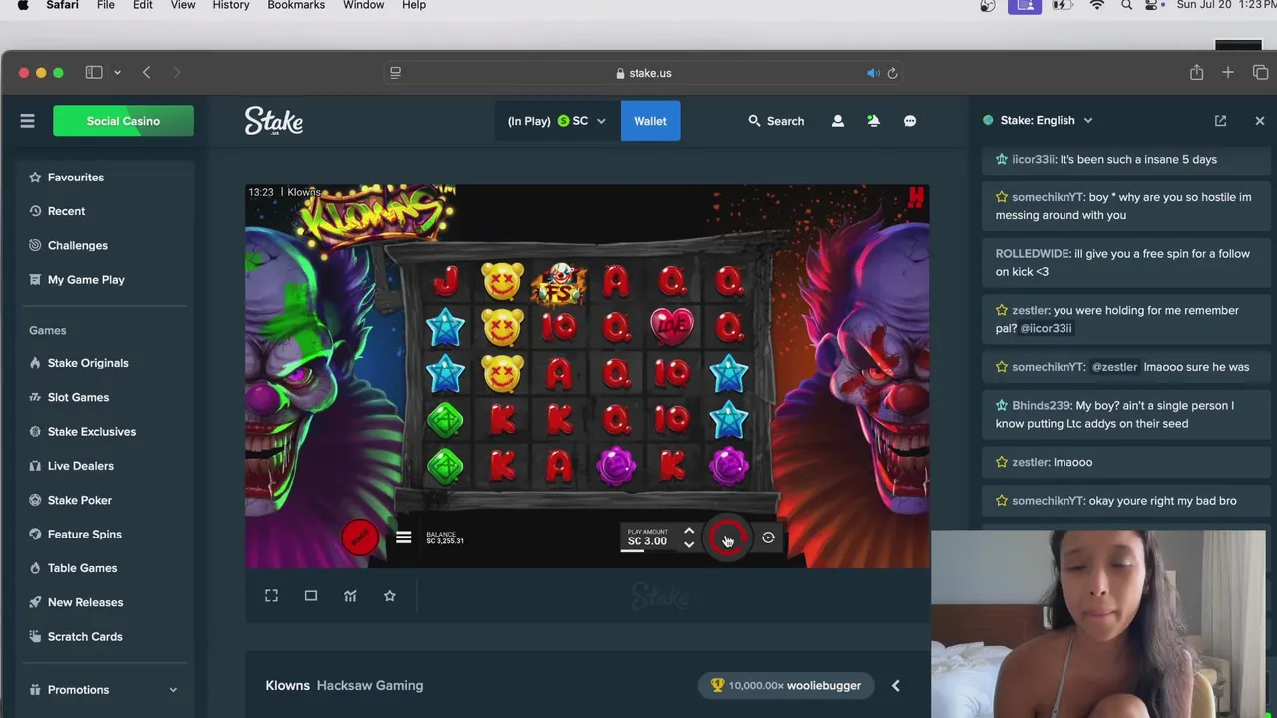Click username somechiknYT in first message
This screenshot has height=718, width=1277.
pyautogui.click(x=1048, y=197)
